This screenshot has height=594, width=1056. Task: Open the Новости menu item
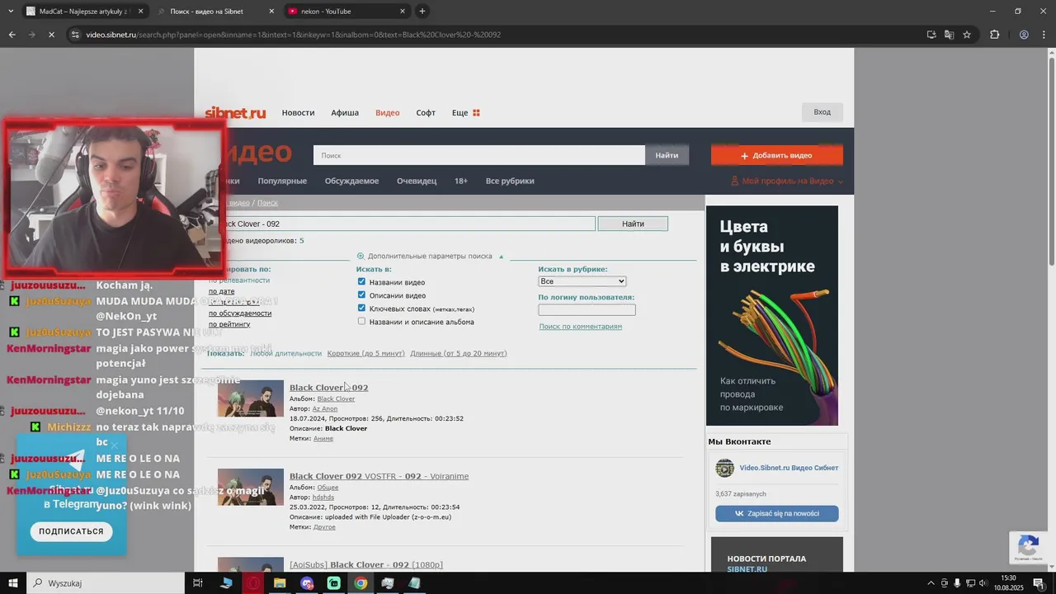click(298, 113)
